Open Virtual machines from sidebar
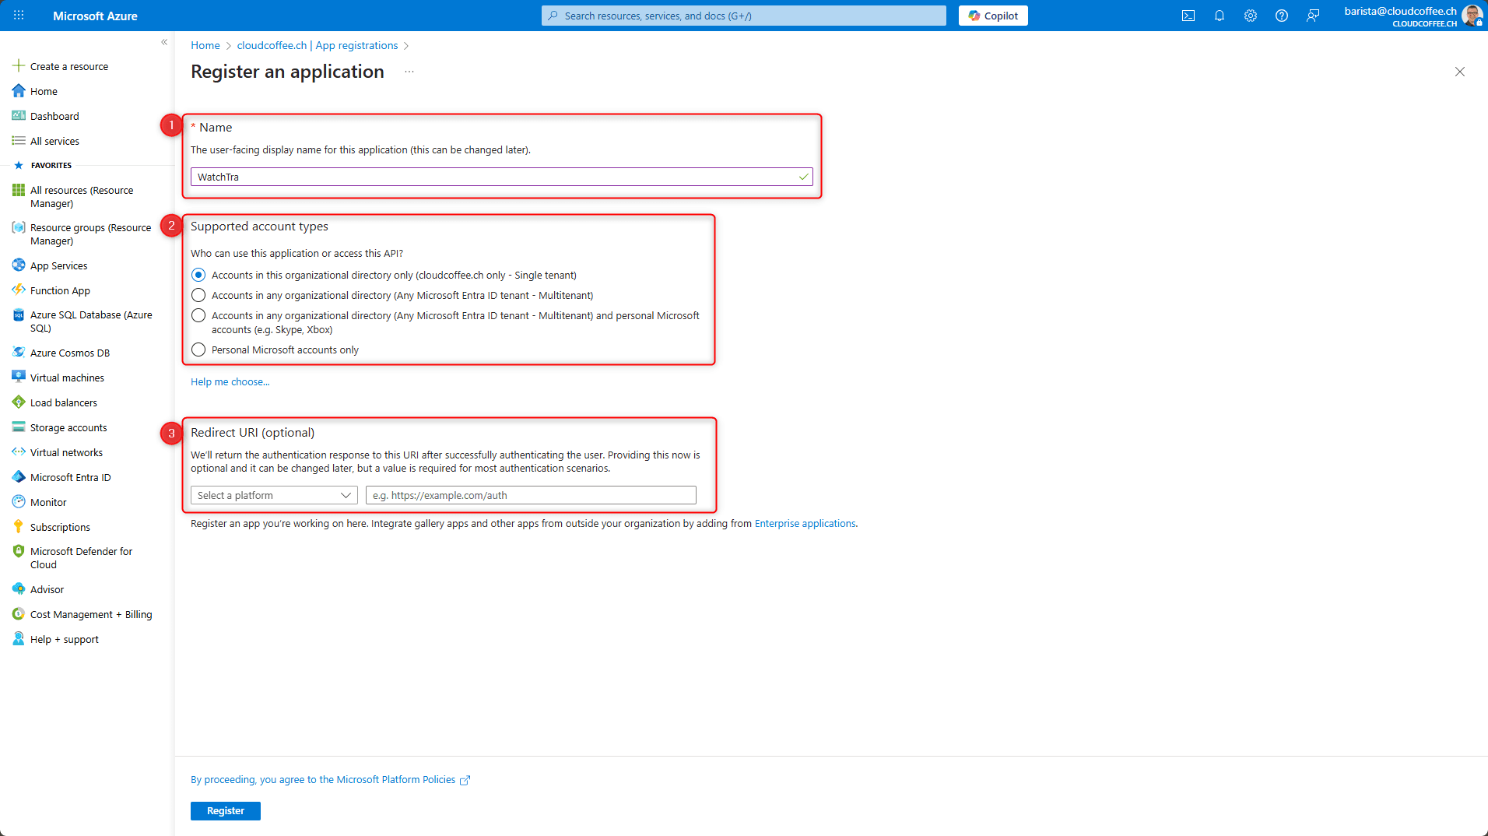Viewport: 1488px width, 836px height. coord(67,378)
